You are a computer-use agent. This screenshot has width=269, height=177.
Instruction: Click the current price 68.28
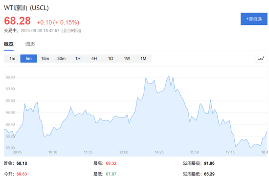pos(17,21)
